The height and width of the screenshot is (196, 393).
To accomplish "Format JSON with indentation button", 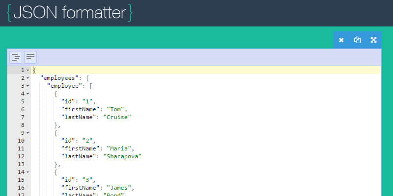I will (x=16, y=57).
